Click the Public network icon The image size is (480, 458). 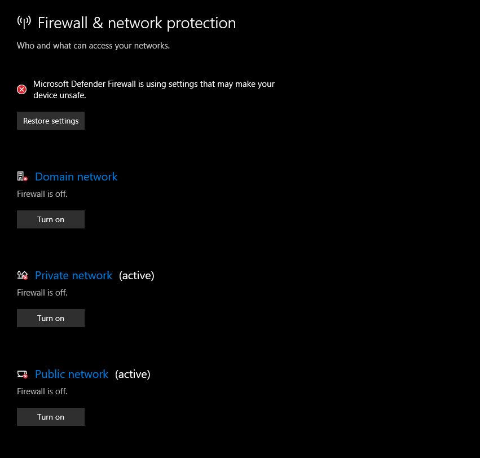pos(23,374)
